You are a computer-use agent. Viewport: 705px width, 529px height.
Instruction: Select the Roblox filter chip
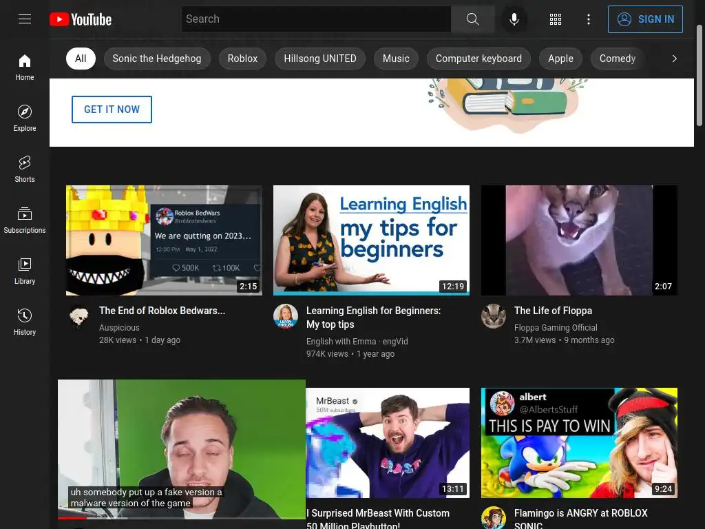tap(242, 59)
